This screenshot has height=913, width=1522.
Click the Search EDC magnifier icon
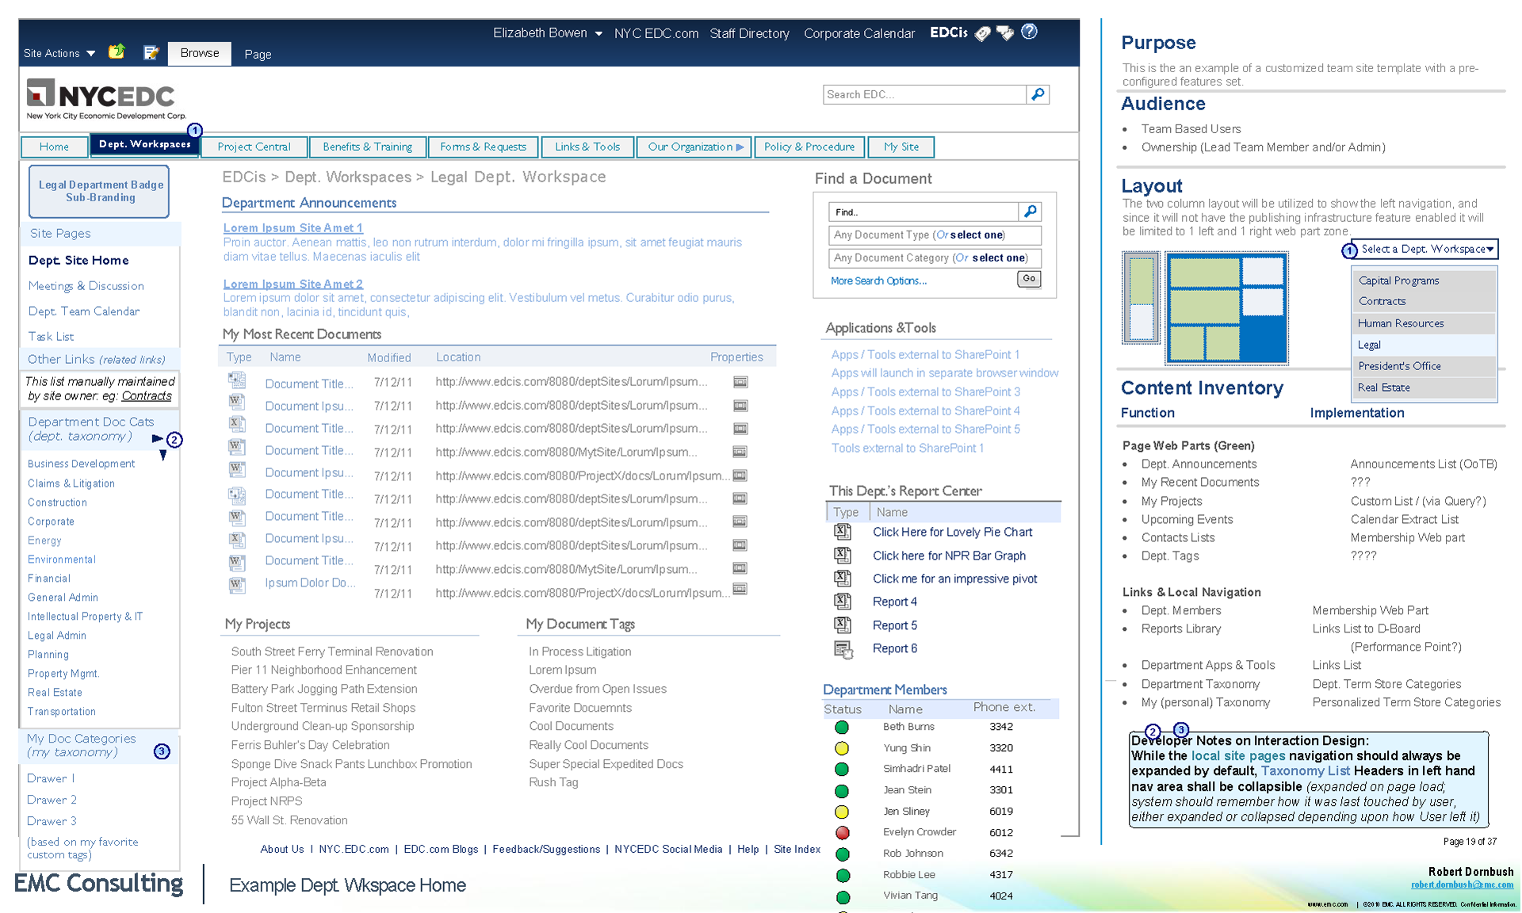click(x=1038, y=94)
